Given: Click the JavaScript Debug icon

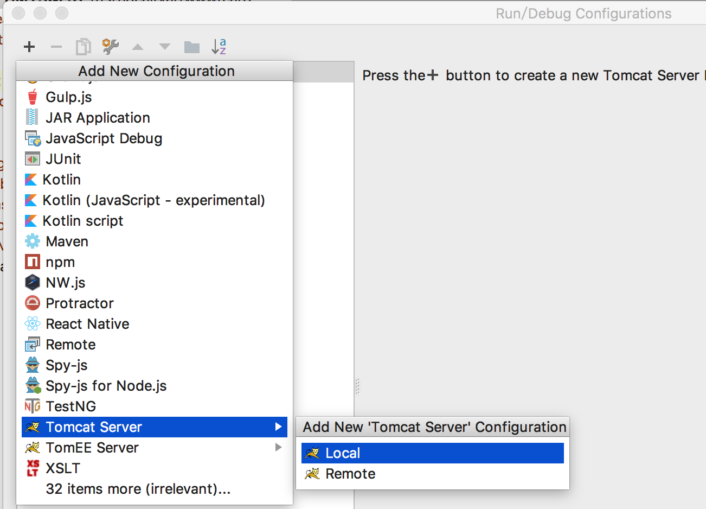Looking at the screenshot, I should tap(33, 138).
